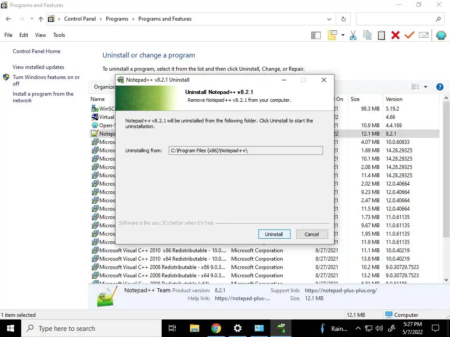Click the Open-Shell globe toolbar icon

point(441,35)
